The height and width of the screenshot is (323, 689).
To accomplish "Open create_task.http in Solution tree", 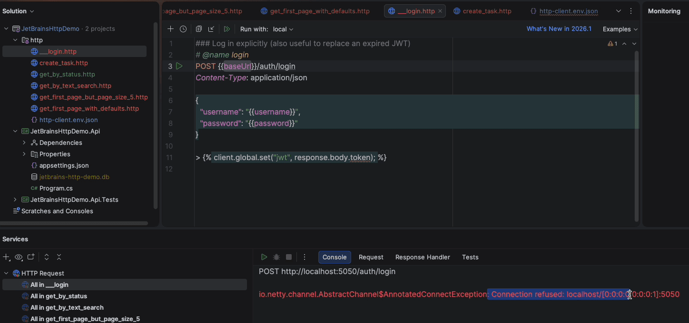I will point(63,63).
